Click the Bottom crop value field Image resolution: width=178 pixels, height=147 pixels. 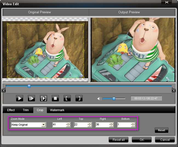pyautogui.click(x=124, y=125)
